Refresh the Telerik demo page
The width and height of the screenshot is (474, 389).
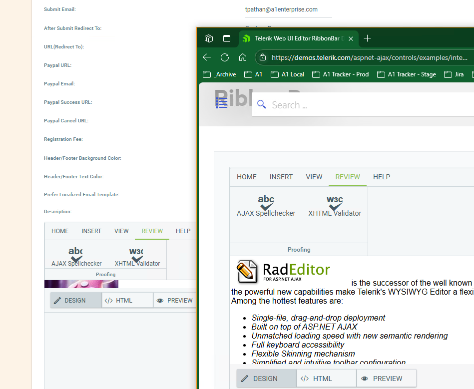tap(225, 57)
